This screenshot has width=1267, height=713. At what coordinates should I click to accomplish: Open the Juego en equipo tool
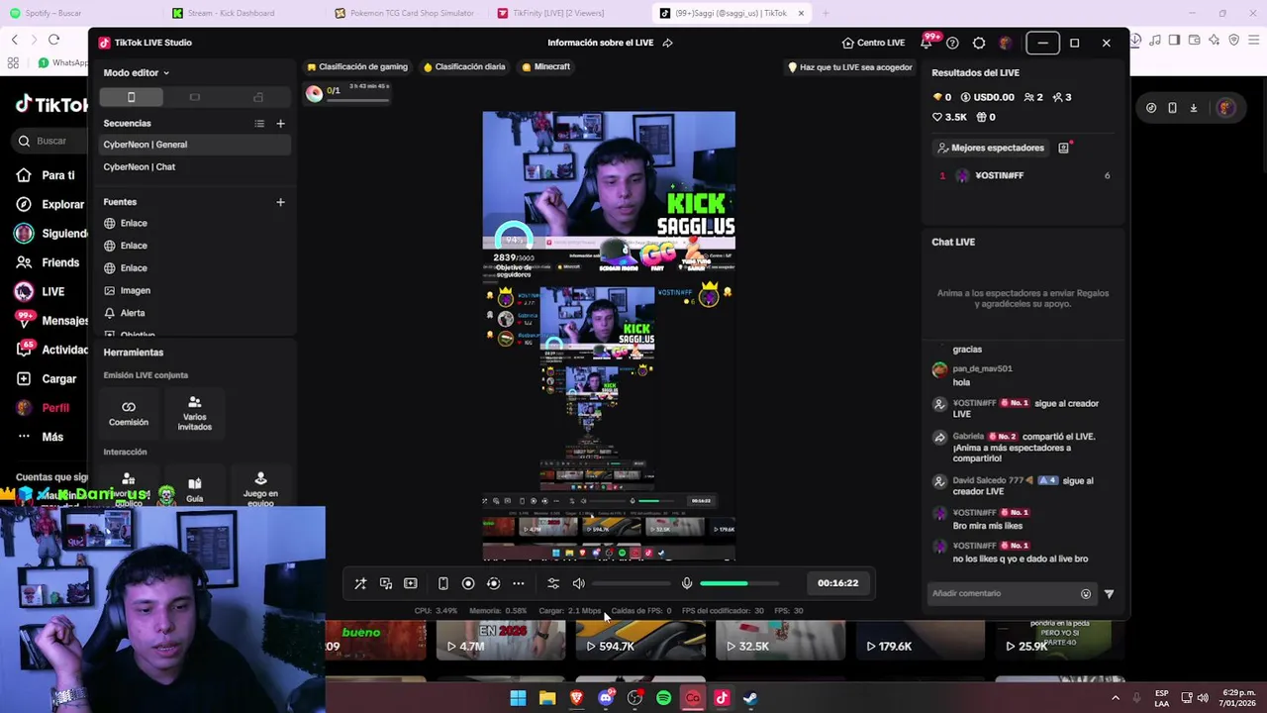click(x=260, y=489)
